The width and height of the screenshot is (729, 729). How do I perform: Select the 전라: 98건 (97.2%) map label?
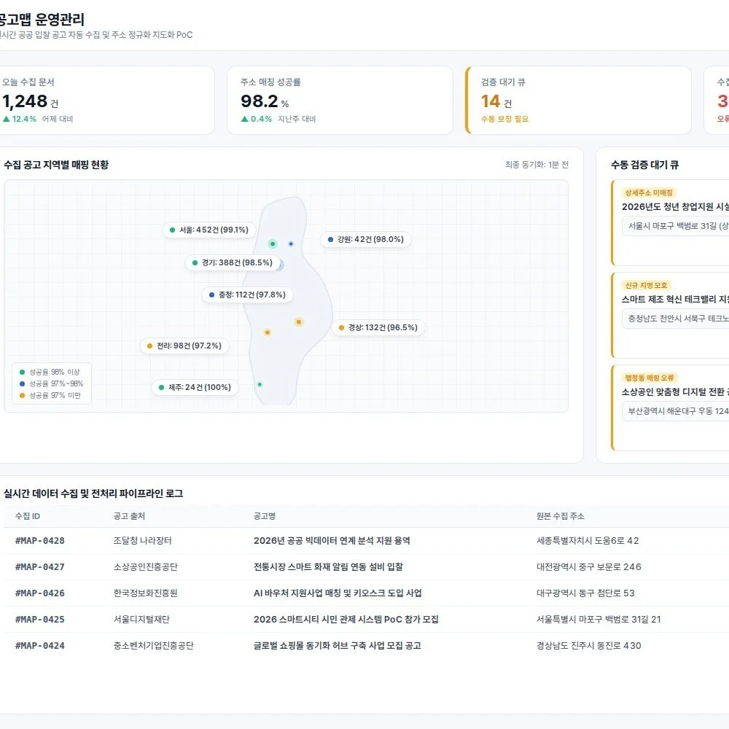(184, 346)
